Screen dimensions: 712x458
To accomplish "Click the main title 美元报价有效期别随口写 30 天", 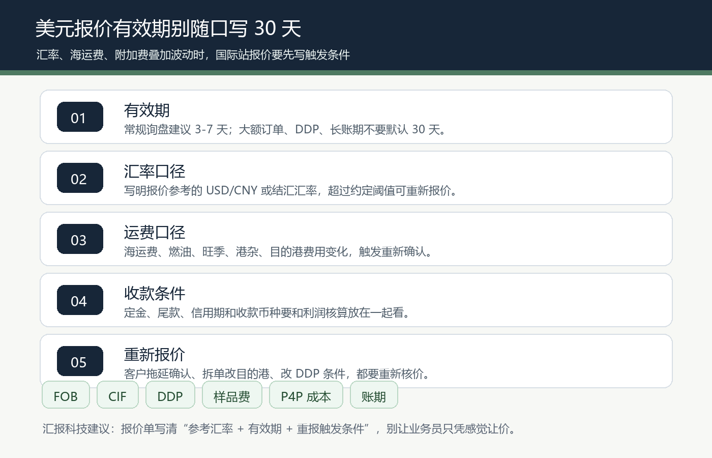I will coord(168,28).
